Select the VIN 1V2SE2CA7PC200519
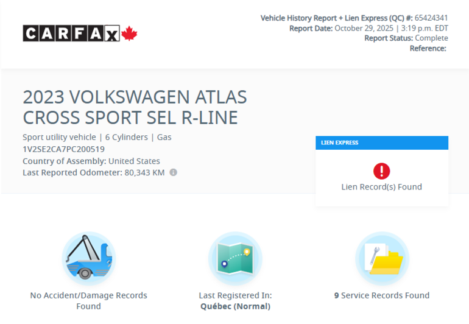469x324 pixels. (63, 149)
